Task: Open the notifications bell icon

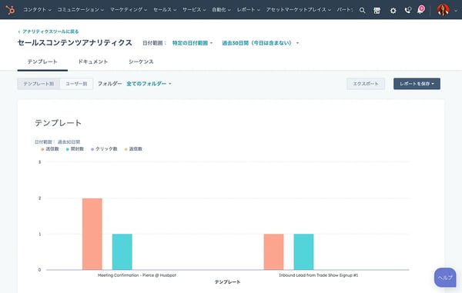Action: (420, 10)
